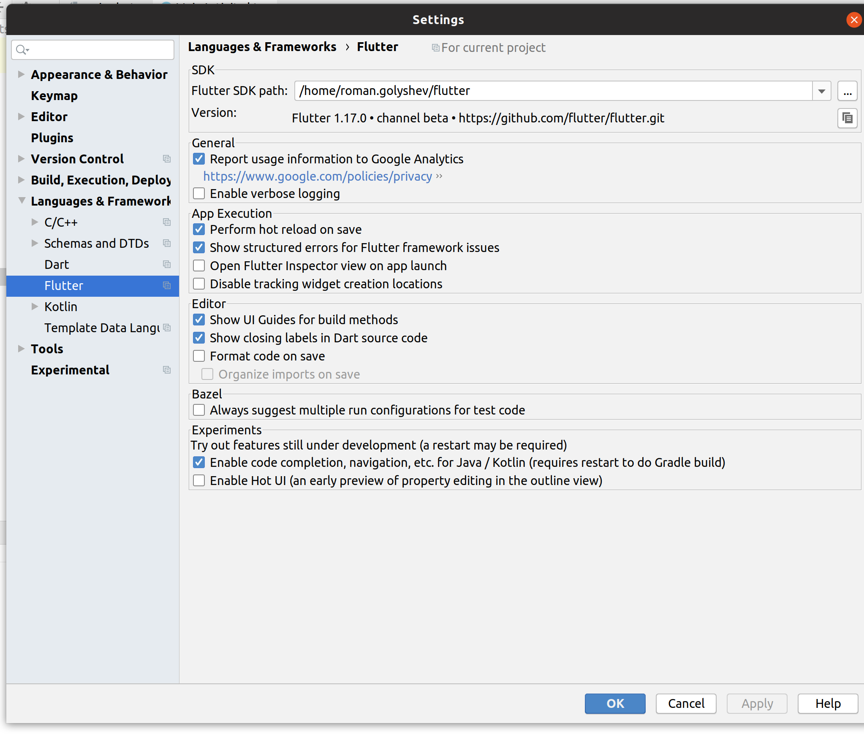Click project-level icon beside Version Control

[167, 159]
